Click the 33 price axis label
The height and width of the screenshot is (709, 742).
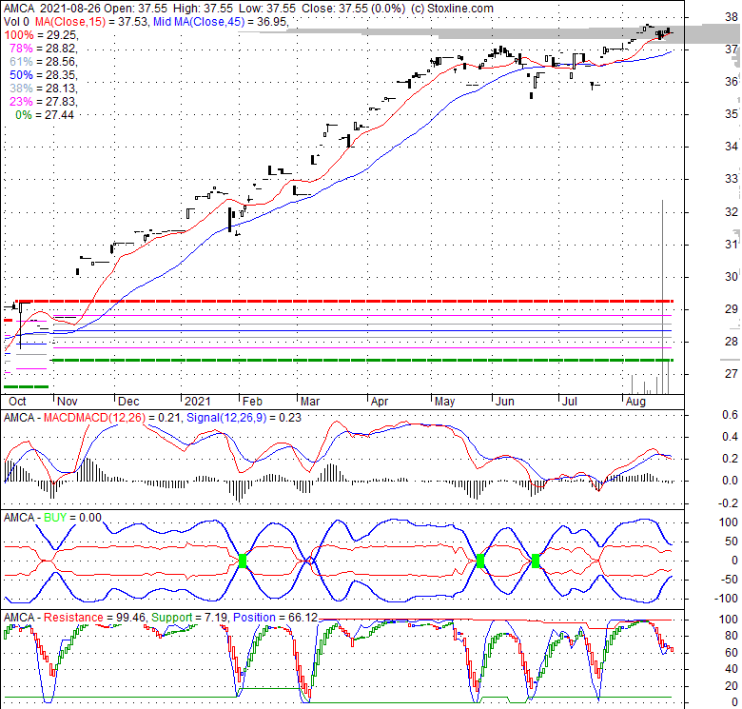point(732,179)
